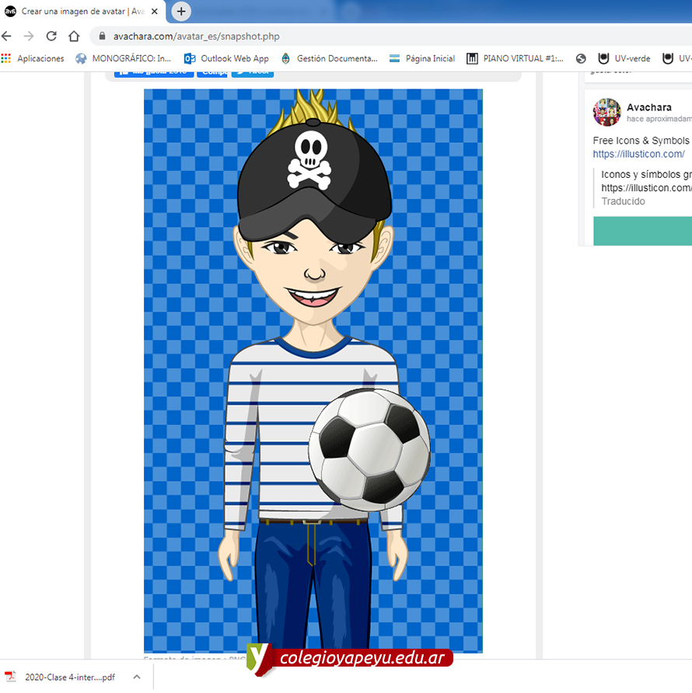Screen dimensions: 692x693
Task: Open the UV-verde bookmark
Action: (624, 58)
